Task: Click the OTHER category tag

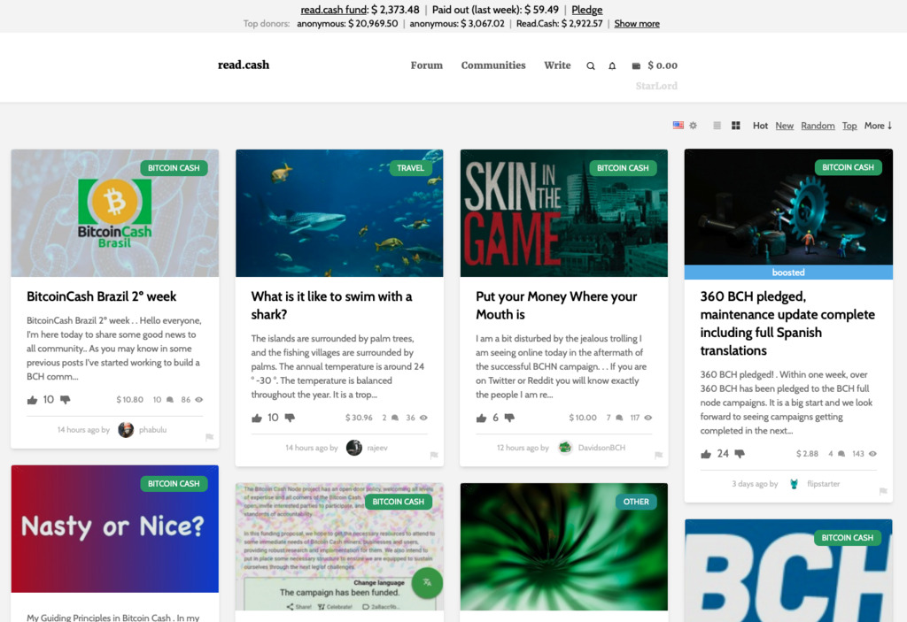Action: [x=636, y=501]
